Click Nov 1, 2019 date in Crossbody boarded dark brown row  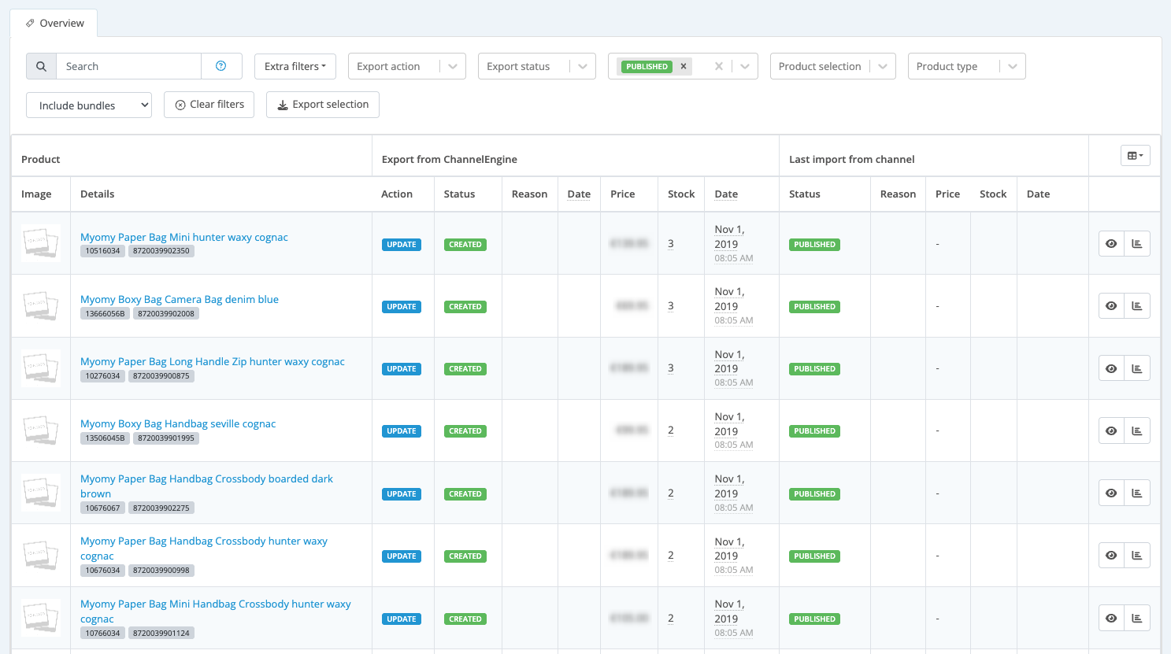(x=729, y=486)
